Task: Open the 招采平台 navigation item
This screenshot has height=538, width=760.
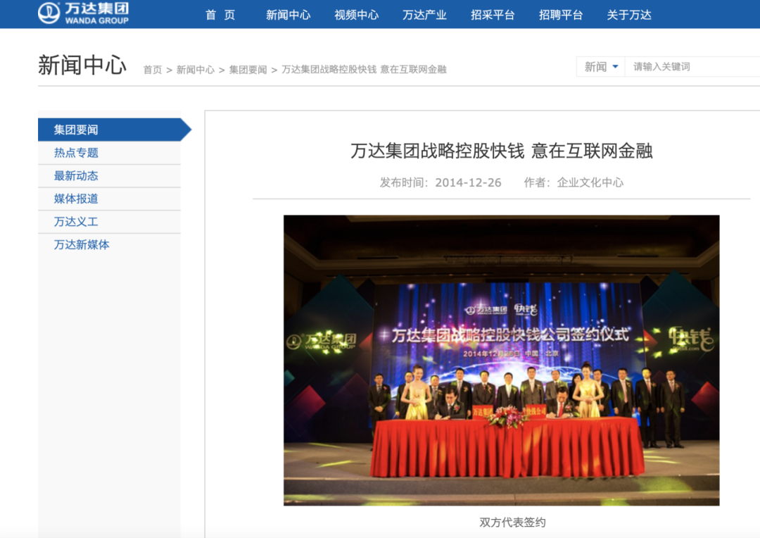Action: [493, 15]
